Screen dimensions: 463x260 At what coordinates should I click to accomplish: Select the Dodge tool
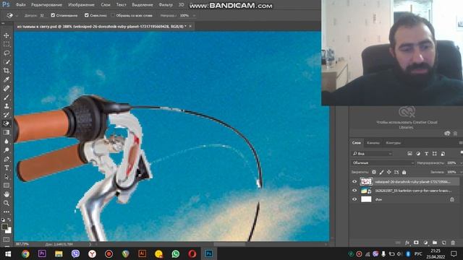coord(7,150)
